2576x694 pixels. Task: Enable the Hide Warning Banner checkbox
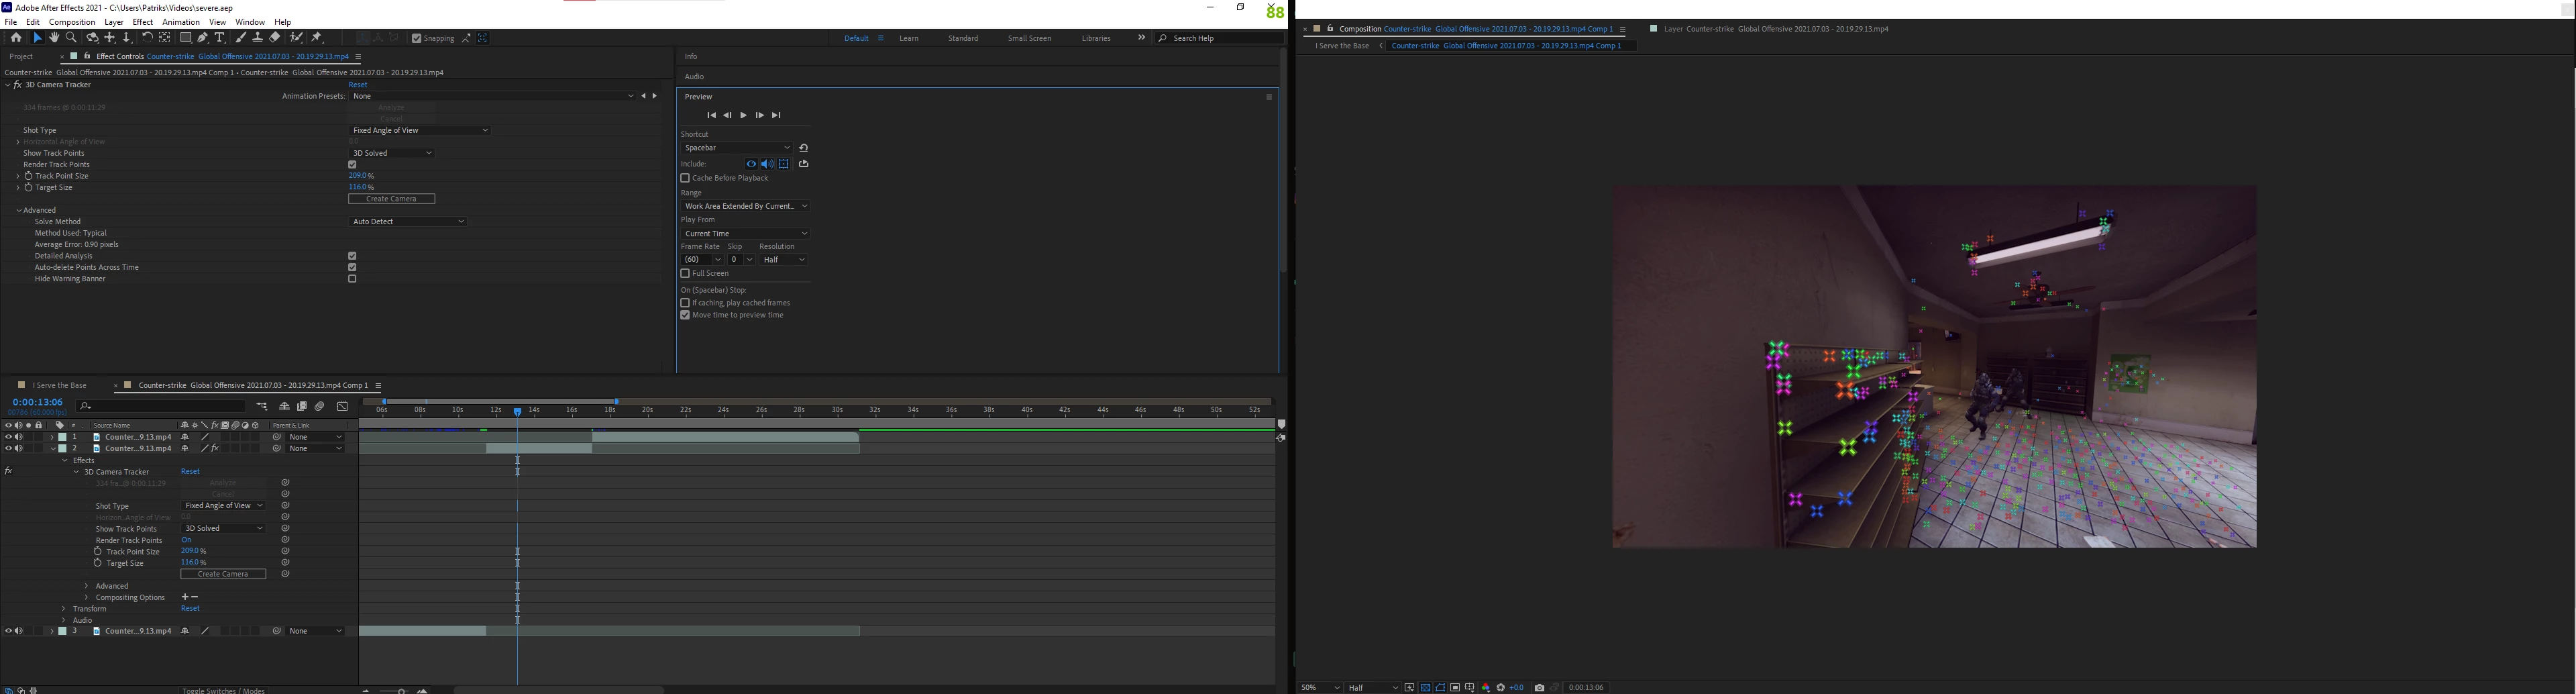(352, 279)
